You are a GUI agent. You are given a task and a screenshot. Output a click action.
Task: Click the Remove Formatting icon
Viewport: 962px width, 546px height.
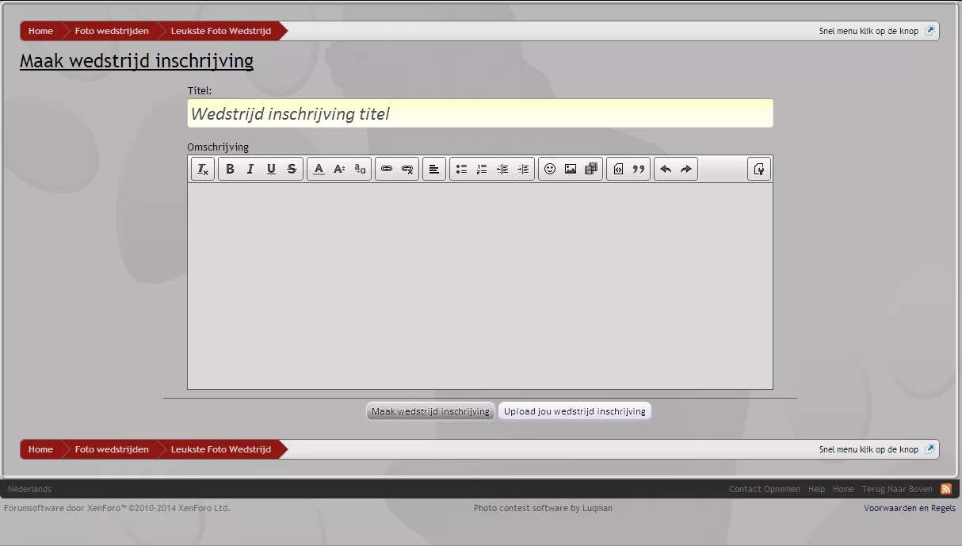(203, 169)
